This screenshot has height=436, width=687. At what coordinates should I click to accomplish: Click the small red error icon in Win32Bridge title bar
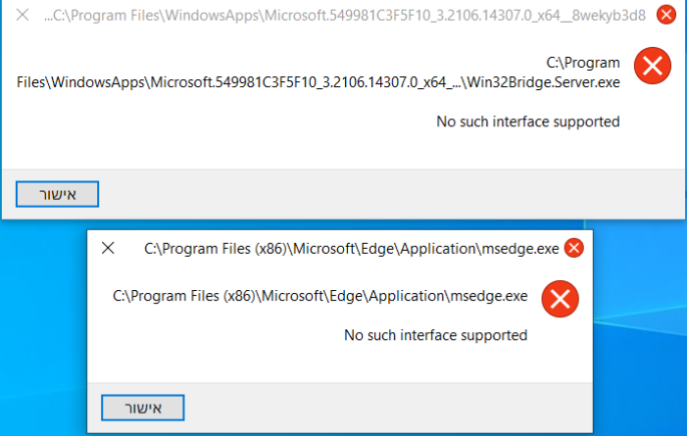666,15
